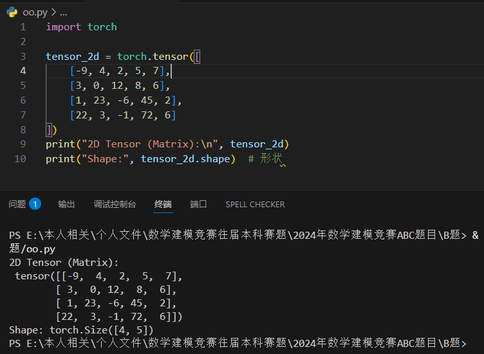
Task: Open the oo.py breadcrumb item
Action: pyautogui.click(x=35, y=12)
